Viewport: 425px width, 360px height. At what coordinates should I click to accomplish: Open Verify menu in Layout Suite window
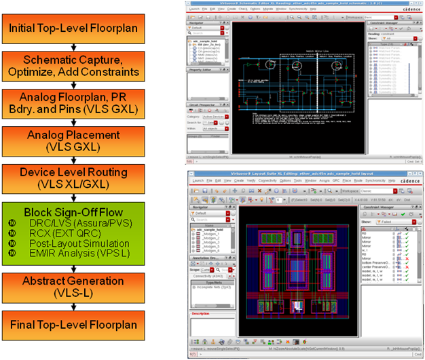point(251,180)
